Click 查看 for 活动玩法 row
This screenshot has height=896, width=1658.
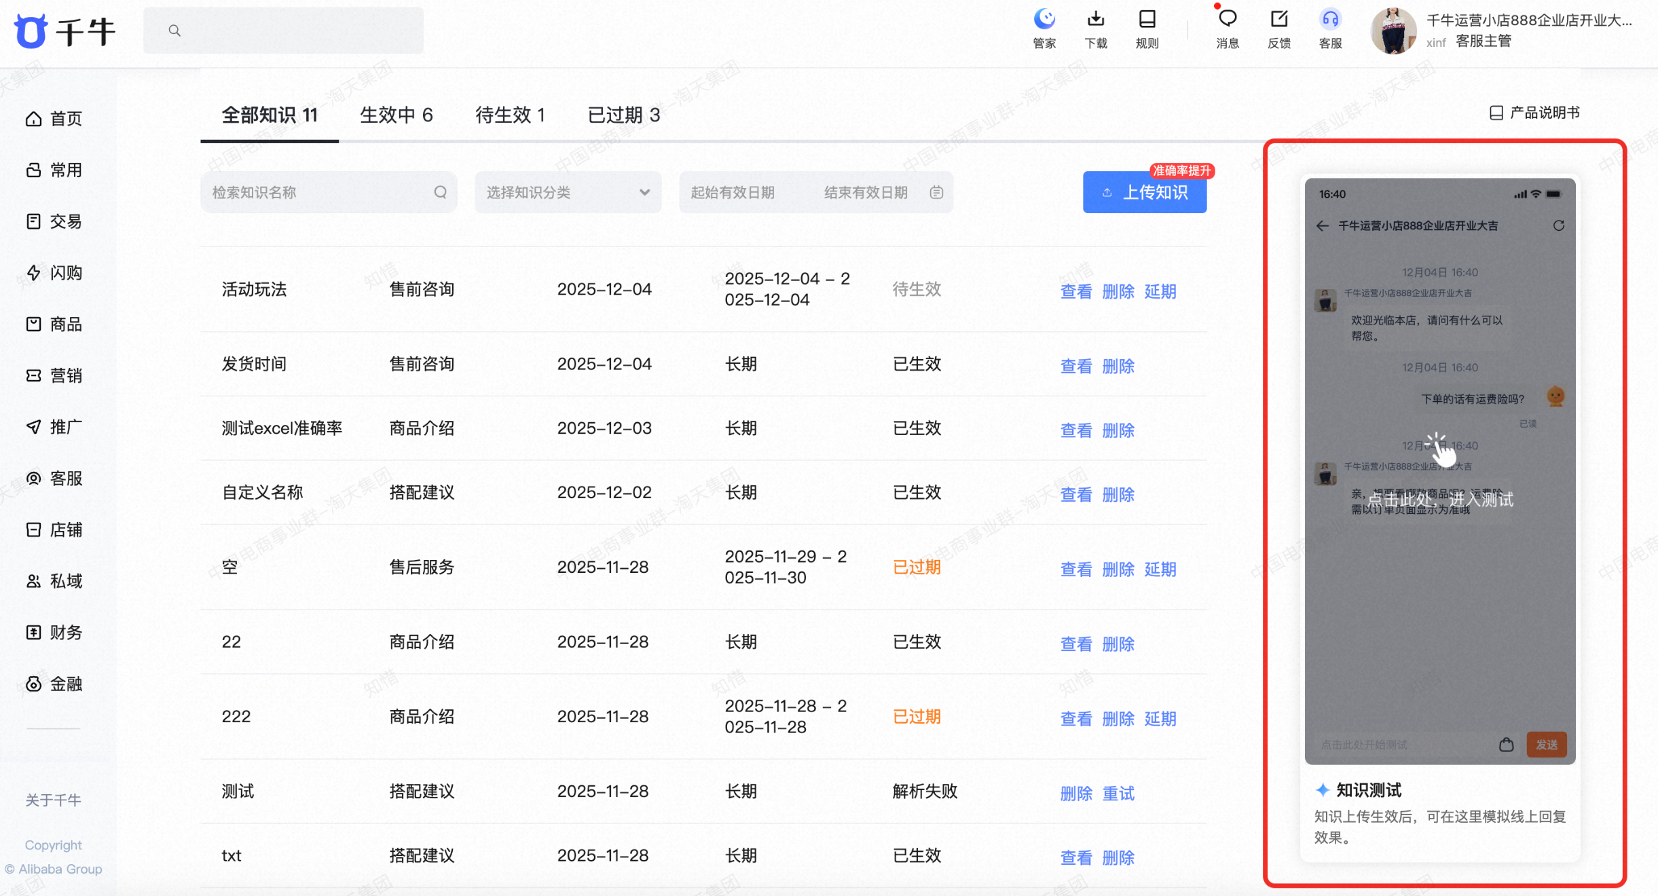(1076, 291)
